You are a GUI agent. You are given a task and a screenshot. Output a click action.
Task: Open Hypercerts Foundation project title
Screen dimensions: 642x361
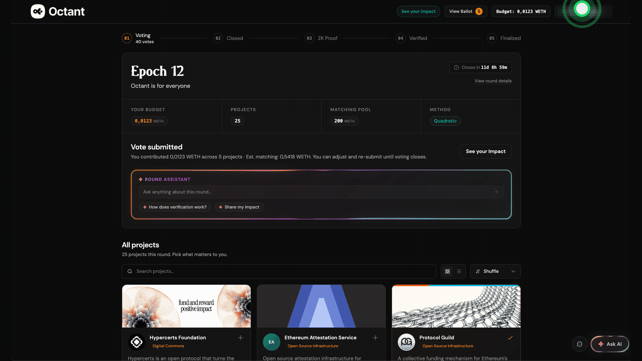click(x=178, y=338)
